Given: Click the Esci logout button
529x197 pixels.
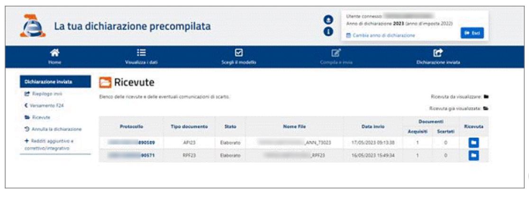Looking at the screenshot, I should [x=472, y=34].
